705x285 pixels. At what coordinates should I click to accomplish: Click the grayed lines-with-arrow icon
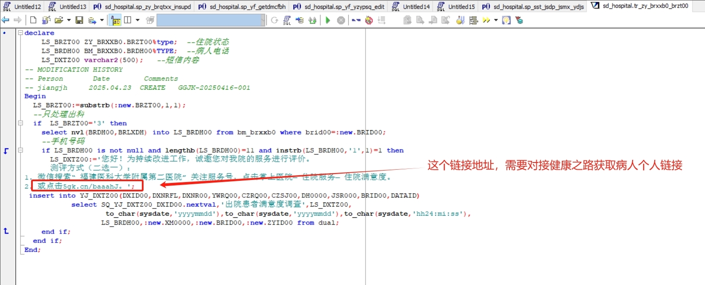point(382,20)
